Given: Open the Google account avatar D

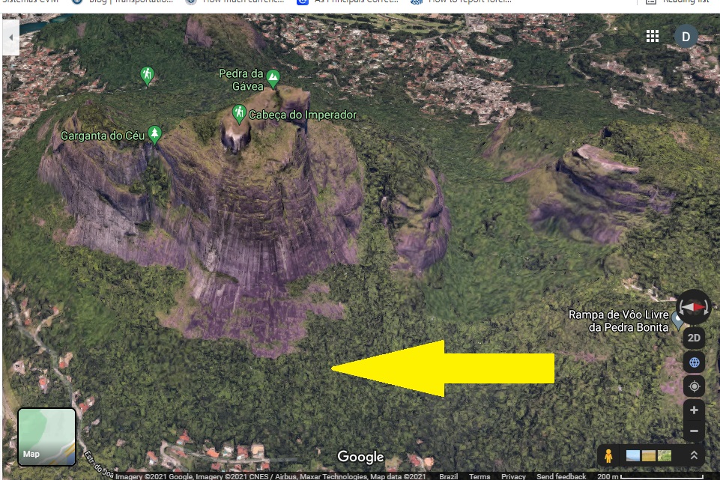Looking at the screenshot, I should coord(686,36).
